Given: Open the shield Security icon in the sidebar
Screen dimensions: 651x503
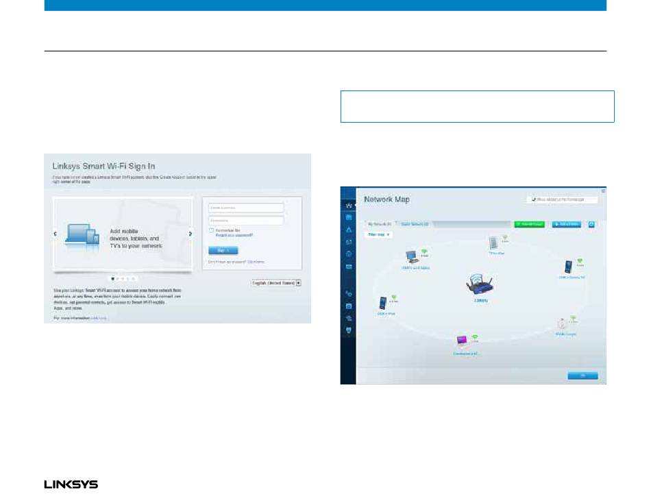Looking at the screenshot, I should pyautogui.click(x=349, y=330).
